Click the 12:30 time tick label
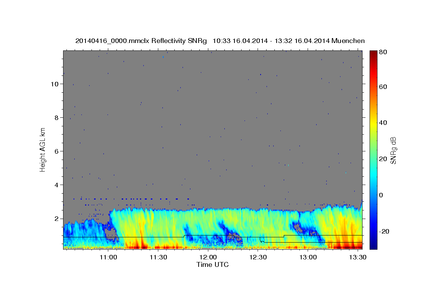Screen dimensions: 448x299 click(x=258, y=257)
